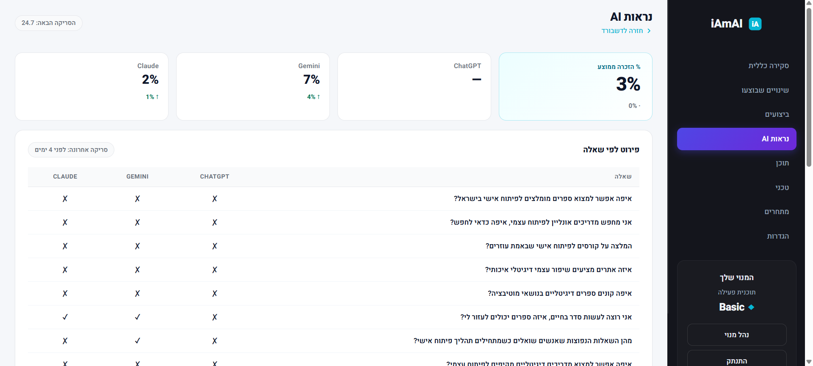Screen dimensions: 813x366
Task: Click the page vertical scrollbar
Action: [x=809, y=88]
